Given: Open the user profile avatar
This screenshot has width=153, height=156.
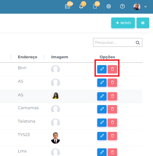Looking at the screenshot, I should point(137,7).
